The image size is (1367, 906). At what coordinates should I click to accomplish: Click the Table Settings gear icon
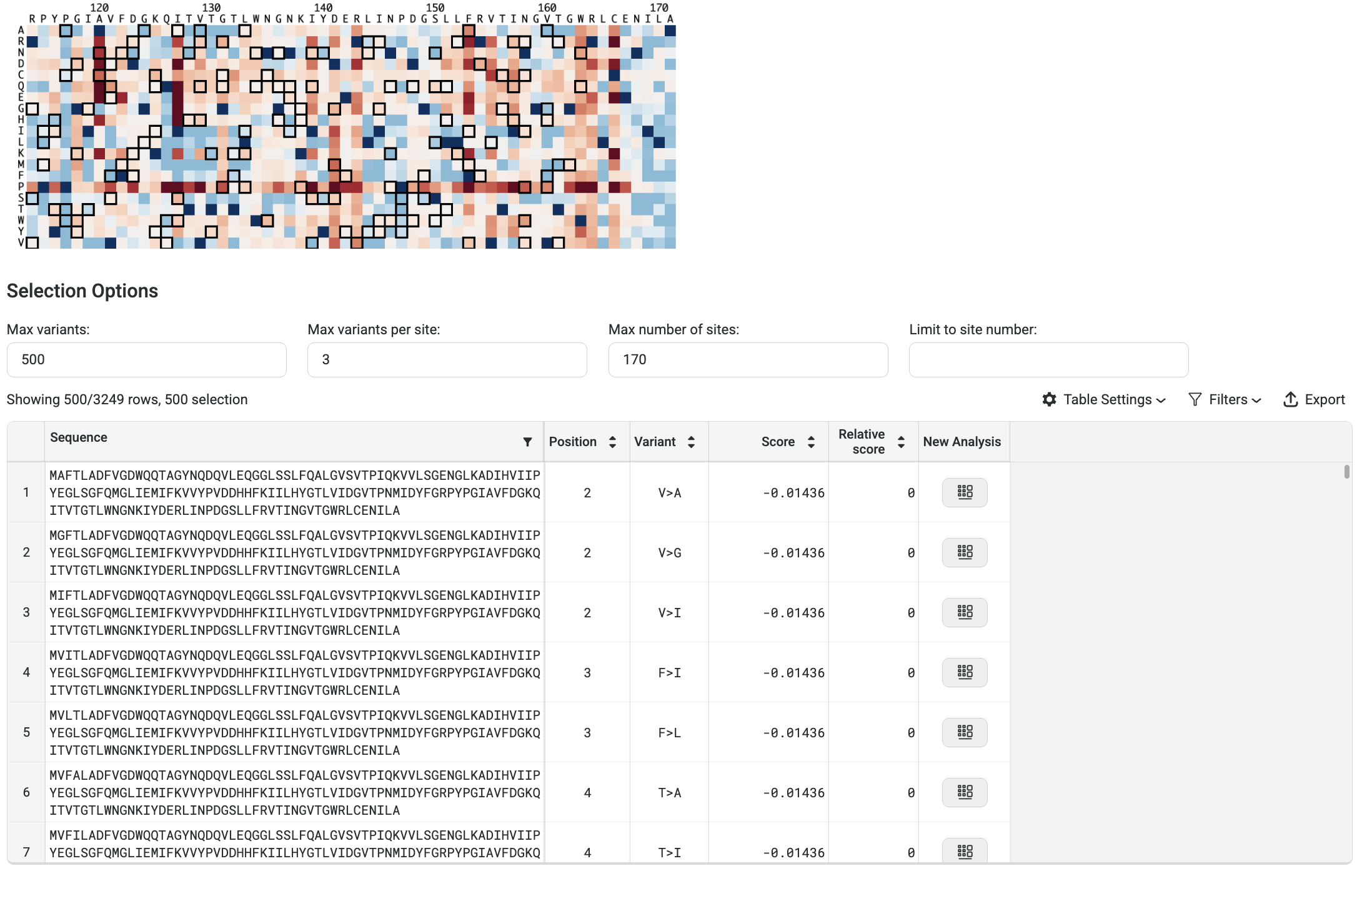pyautogui.click(x=1049, y=399)
